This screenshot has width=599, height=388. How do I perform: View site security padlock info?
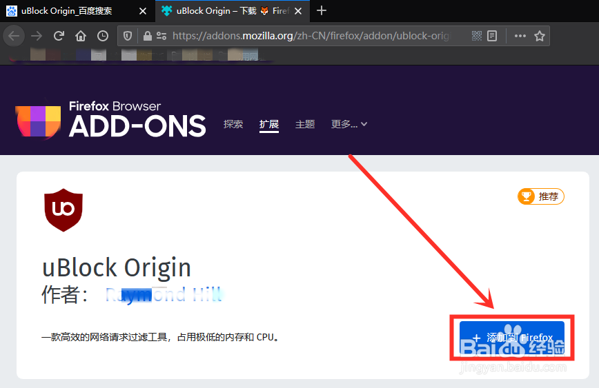pyautogui.click(x=148, y=37)
